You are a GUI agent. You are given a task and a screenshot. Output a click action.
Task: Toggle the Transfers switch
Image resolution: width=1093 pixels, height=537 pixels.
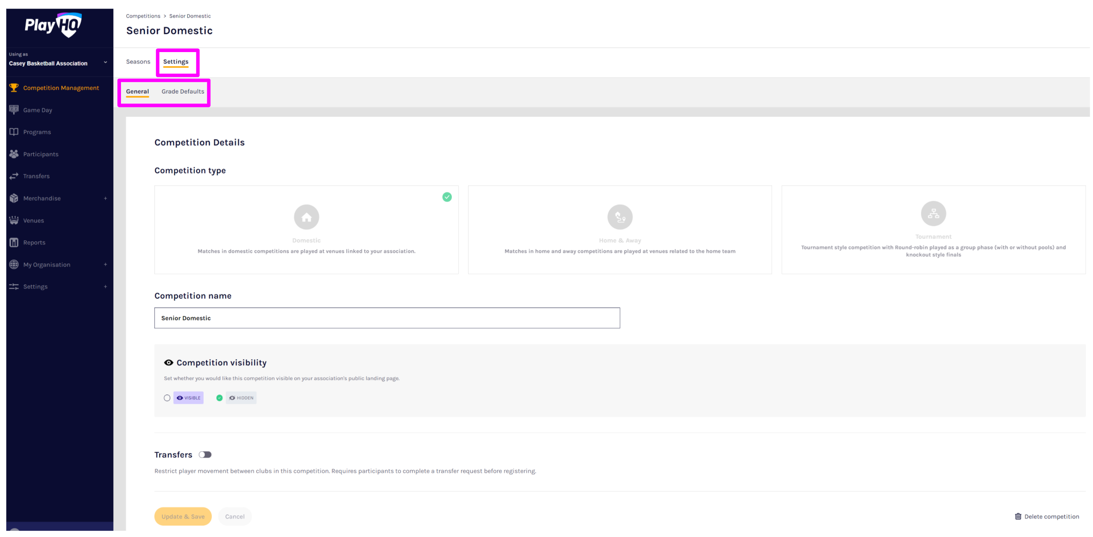[205, 454]
